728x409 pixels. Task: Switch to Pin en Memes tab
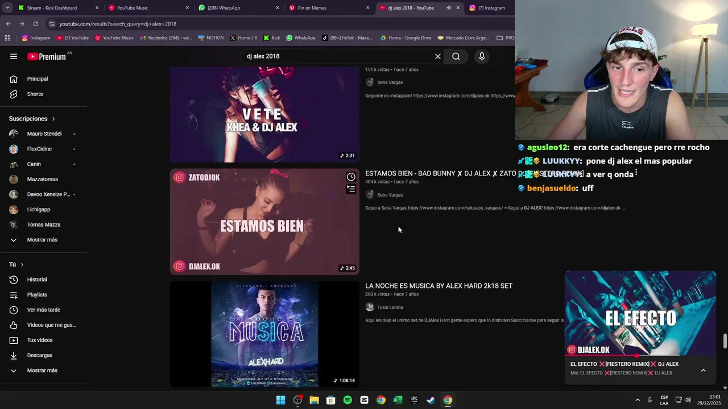329,8
